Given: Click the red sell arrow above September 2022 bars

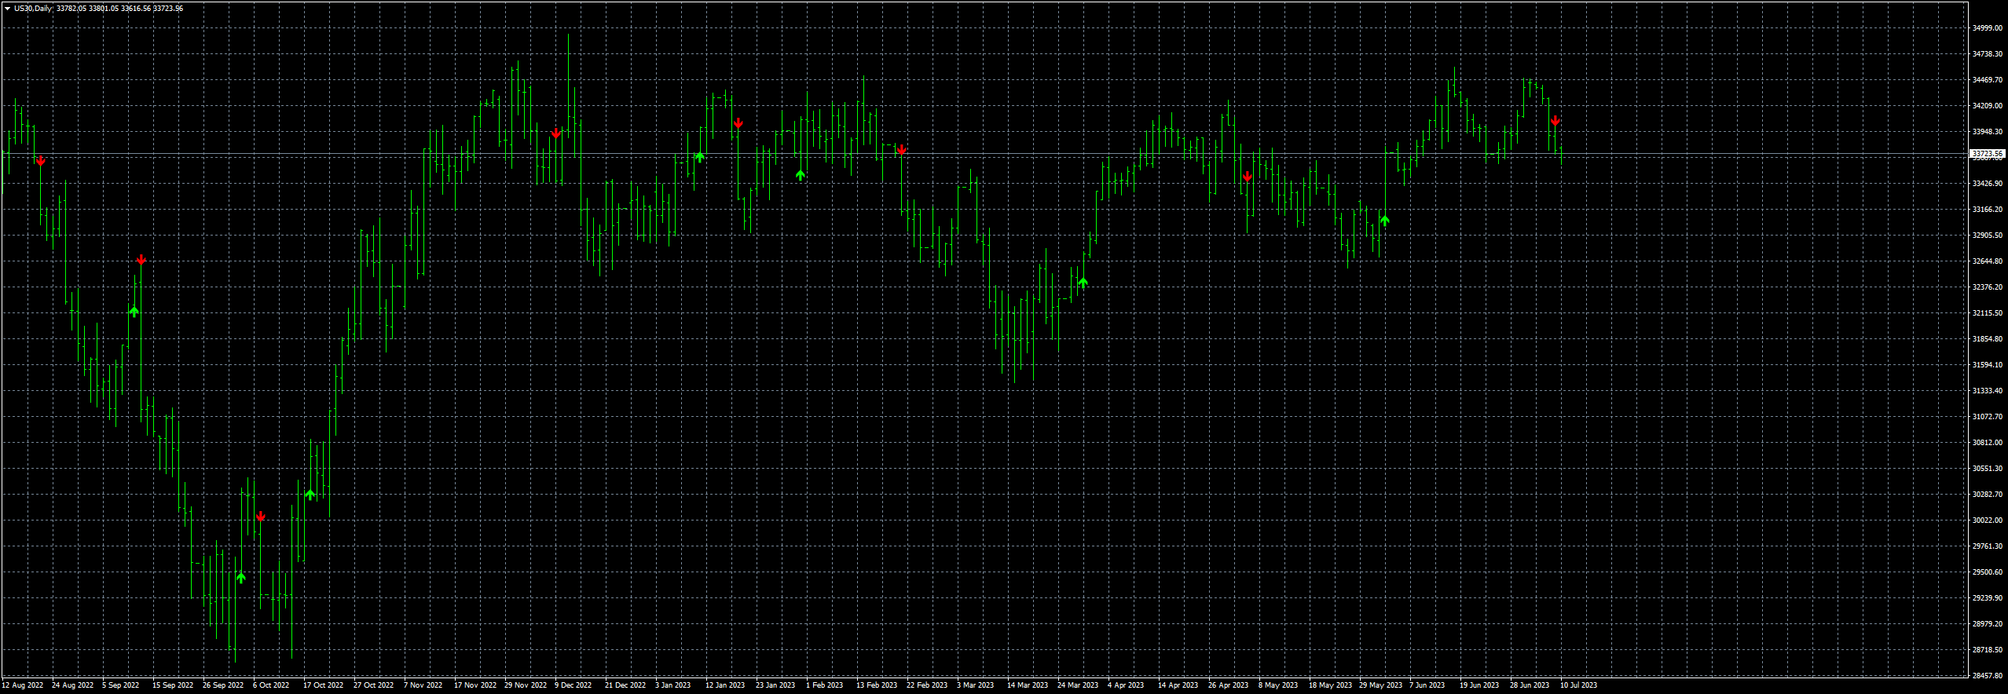Looking at the screenshot, I should tap(141, 260).
